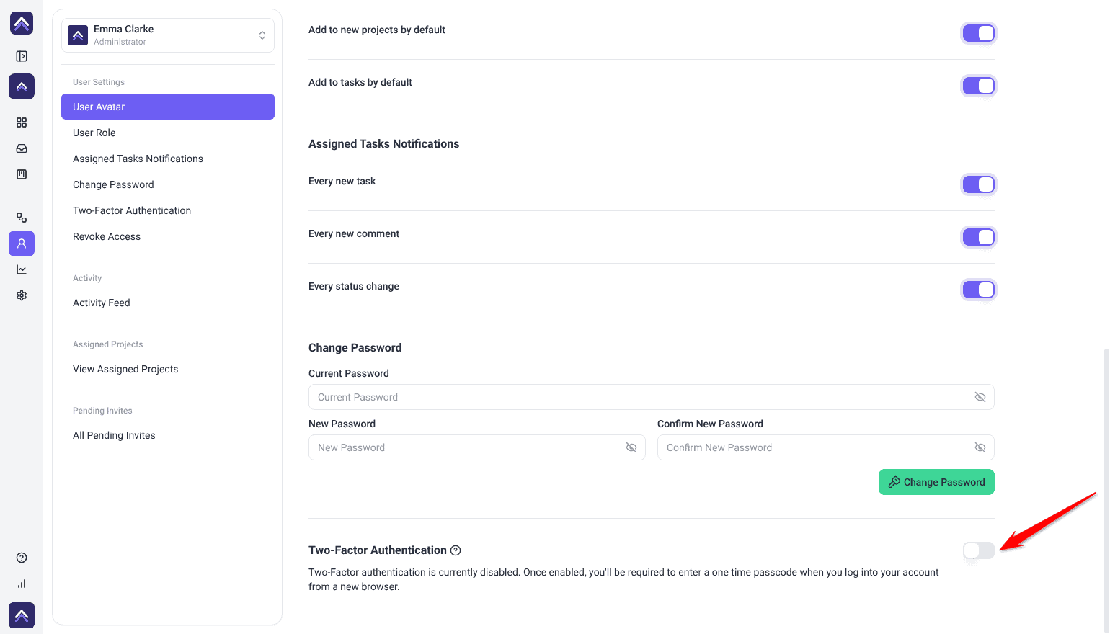Go to Two-Factor Authentication menu item
Image resolution: width=1110 pixels, height=634 pixels.
(x=168, y=210)
